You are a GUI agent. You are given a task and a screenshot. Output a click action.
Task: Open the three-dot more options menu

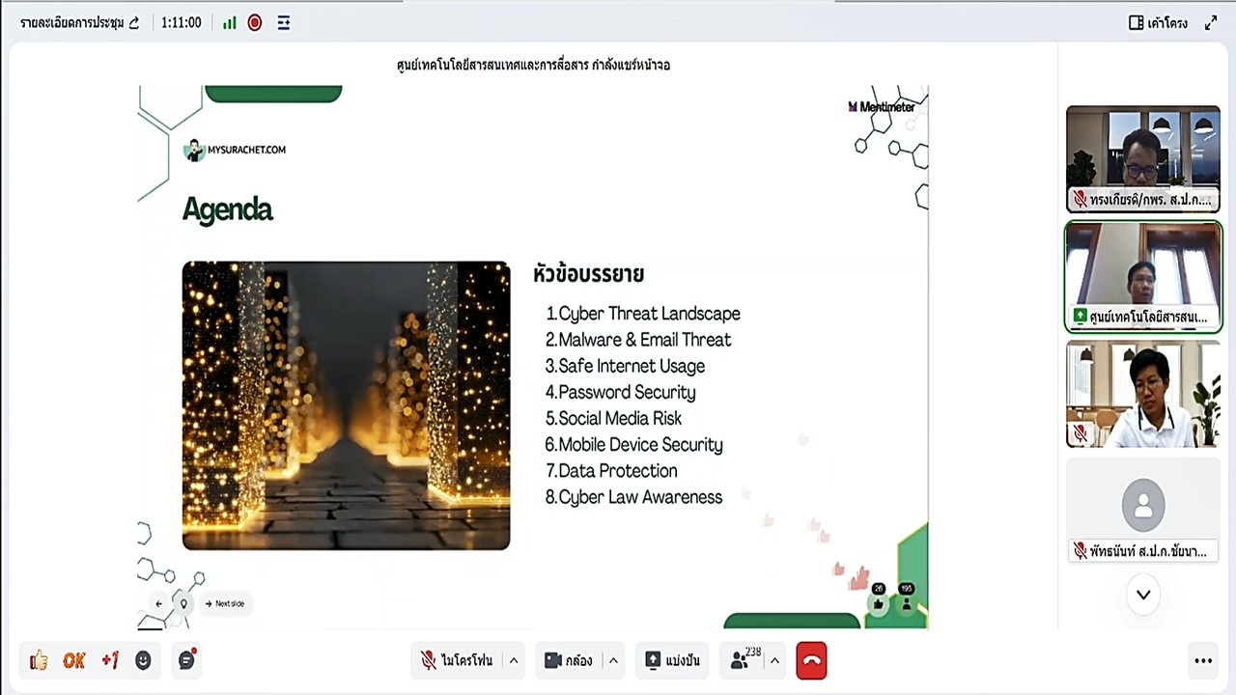tap(1203, 660)
